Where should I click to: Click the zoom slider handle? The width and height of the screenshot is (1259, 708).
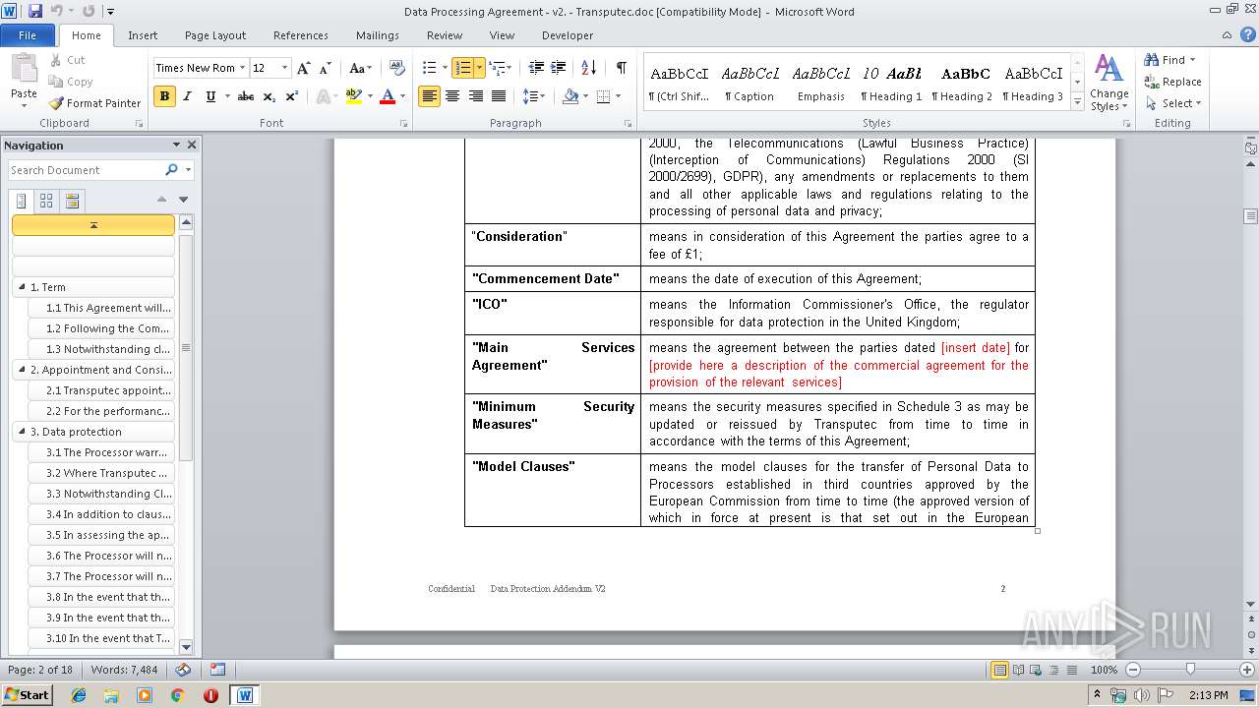click(1190, 670)
